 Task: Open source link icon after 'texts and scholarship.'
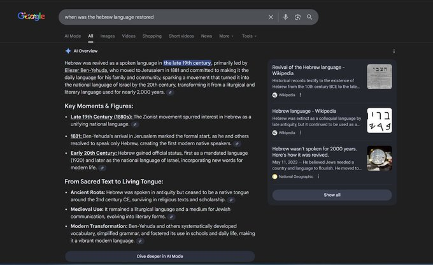click(x=231, y=200)
